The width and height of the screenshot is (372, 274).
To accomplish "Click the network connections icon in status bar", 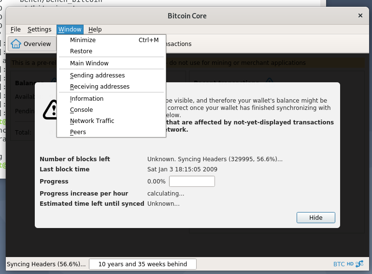I will click(359, 264).
